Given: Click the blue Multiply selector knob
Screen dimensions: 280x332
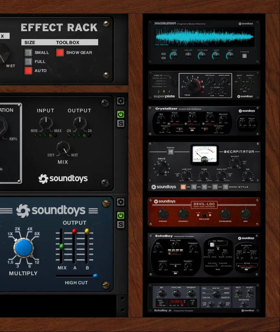Looking at the screenshot, I should coord(23,248).
